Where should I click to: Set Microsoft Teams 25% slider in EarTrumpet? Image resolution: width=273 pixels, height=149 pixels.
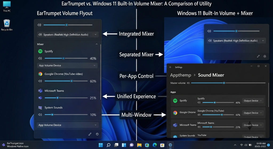(x=66, y=98)
